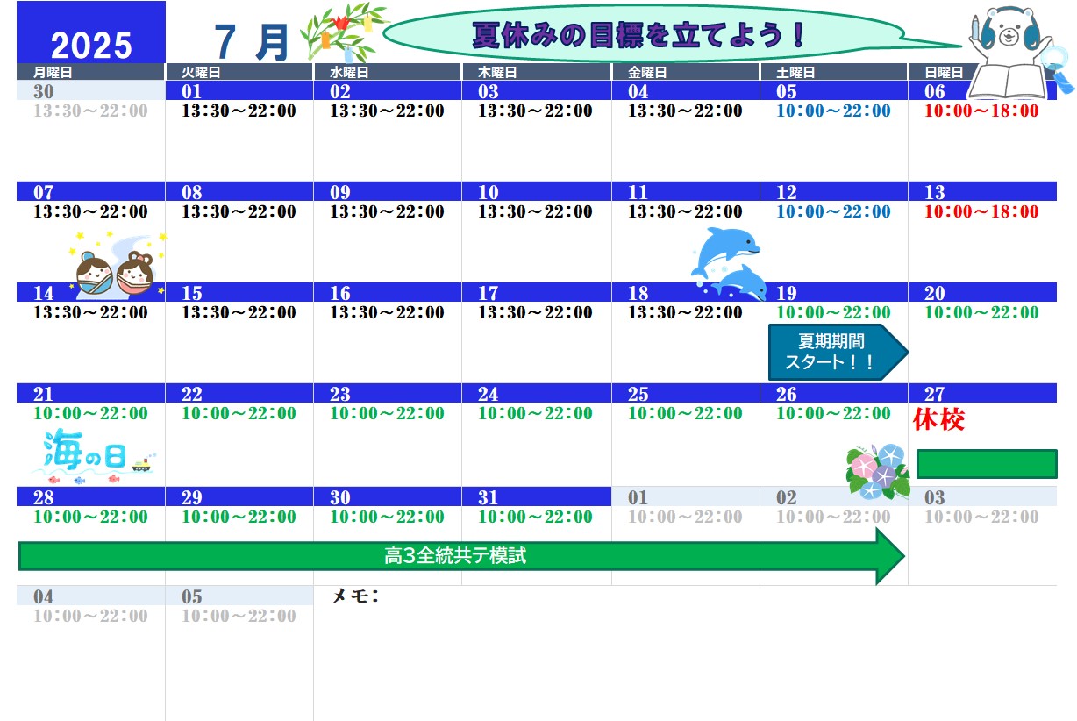1077x721 pixels.
Task: Select the 夏期期間スタート arrow shape
Action: [838, 352]
